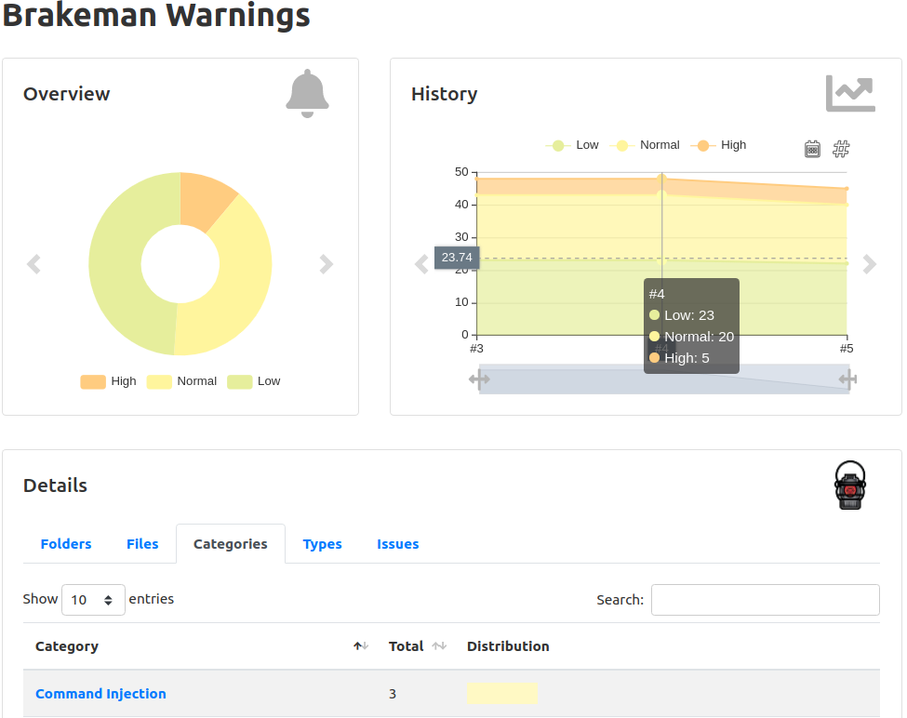The height and width of the screenshot is (718, 907).
Task: Open the Show entries count dropdown
Action: pos(93,600)
